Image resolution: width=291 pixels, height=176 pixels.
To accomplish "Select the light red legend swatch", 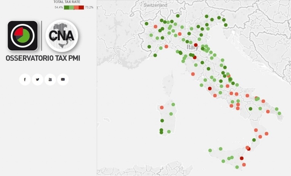I will 76,7.
